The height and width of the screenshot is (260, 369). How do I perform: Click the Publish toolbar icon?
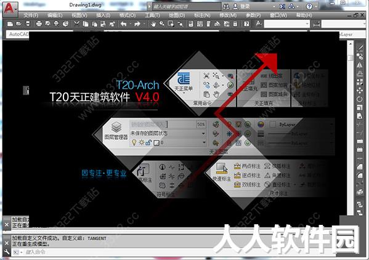click(x=57, y=24)
